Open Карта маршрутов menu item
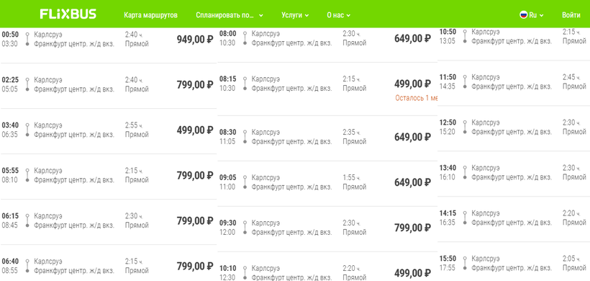The image size is (590, 281). (x=150, y=15)
